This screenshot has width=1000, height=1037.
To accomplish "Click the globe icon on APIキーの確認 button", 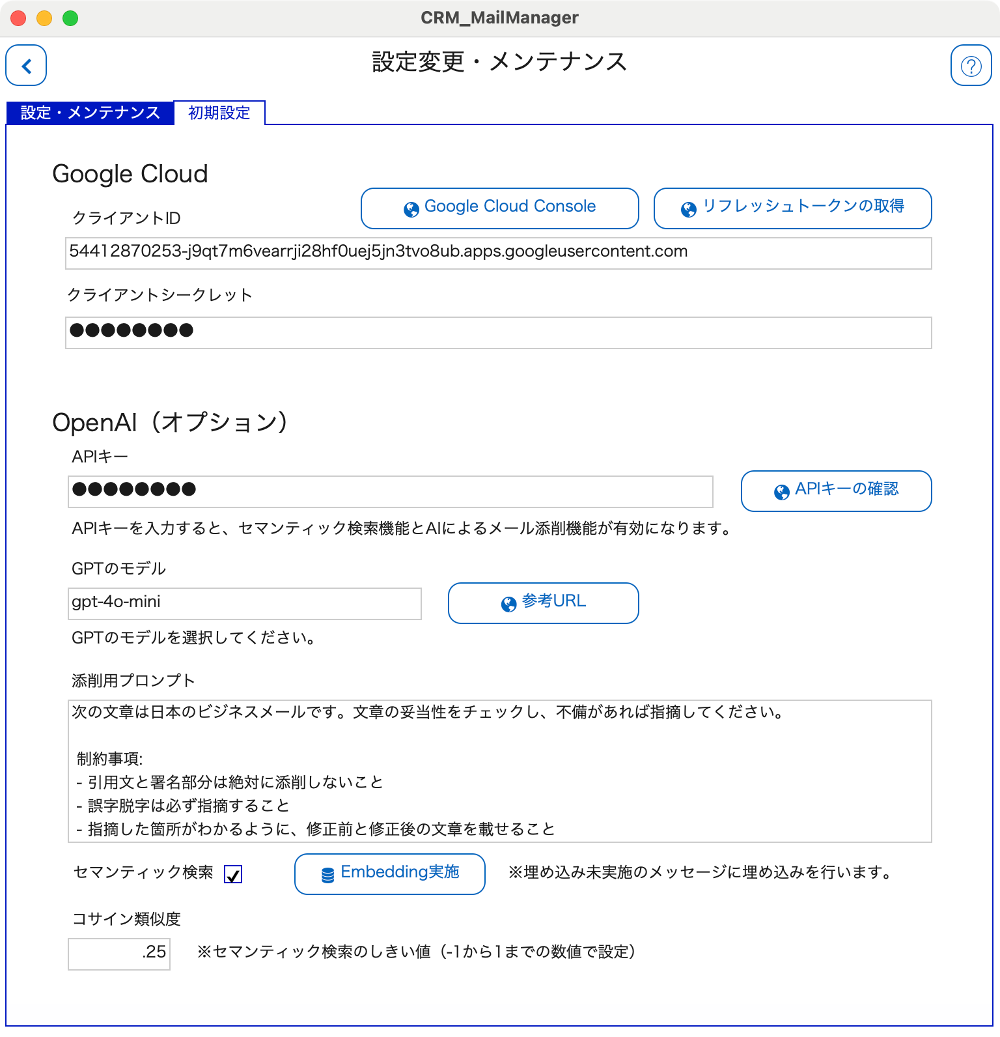I will [782, 492].
